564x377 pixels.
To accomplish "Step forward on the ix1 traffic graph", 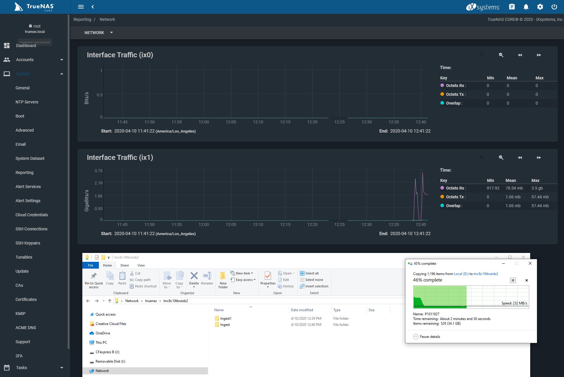I will (539, 157).
